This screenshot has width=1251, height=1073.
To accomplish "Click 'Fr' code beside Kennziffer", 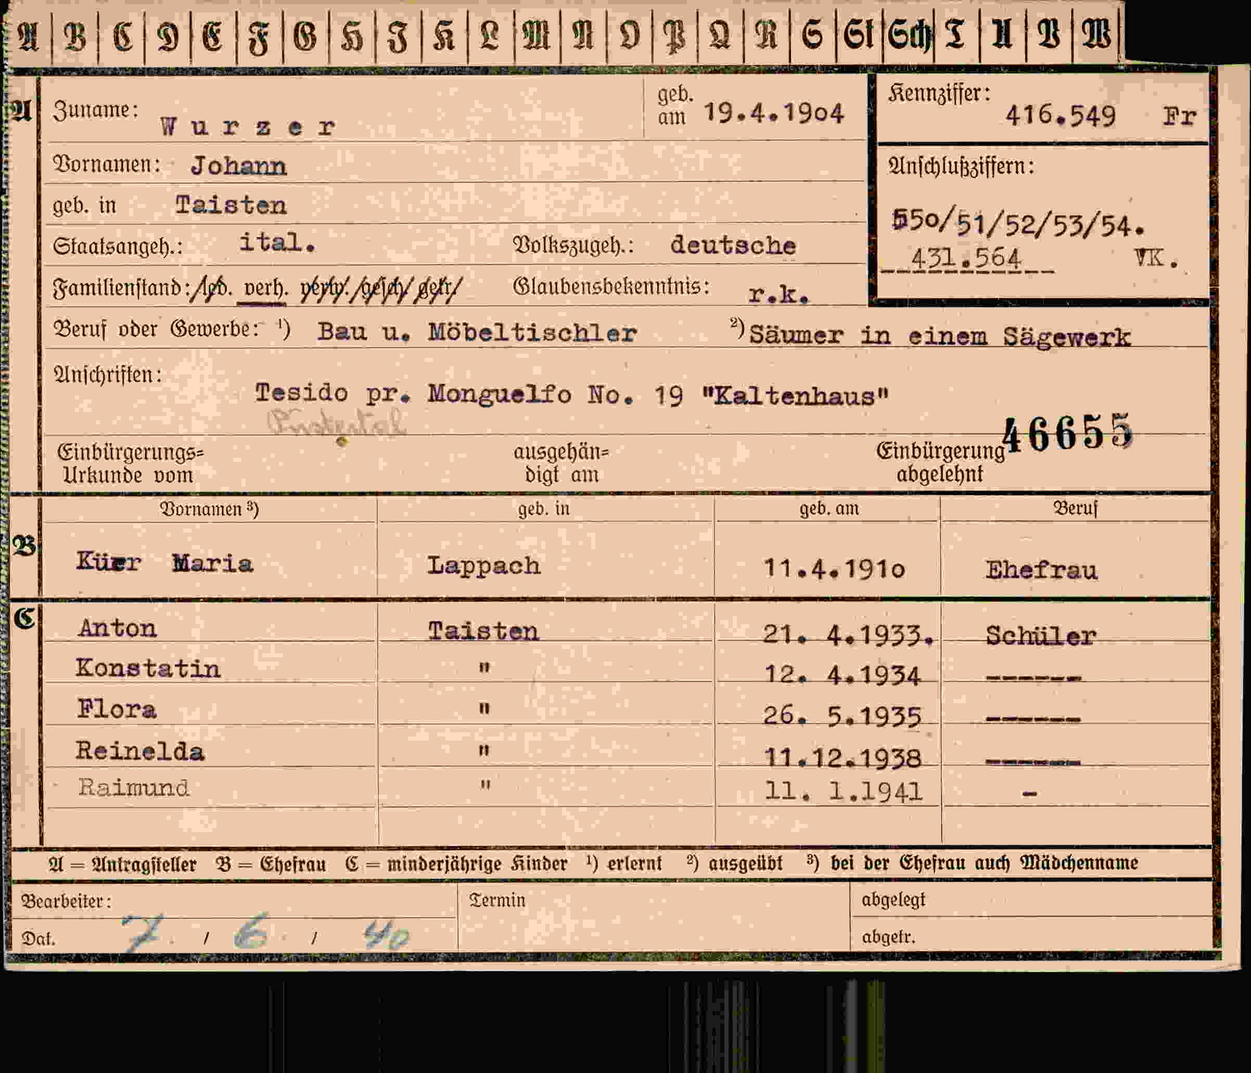I will point(1180,116).
